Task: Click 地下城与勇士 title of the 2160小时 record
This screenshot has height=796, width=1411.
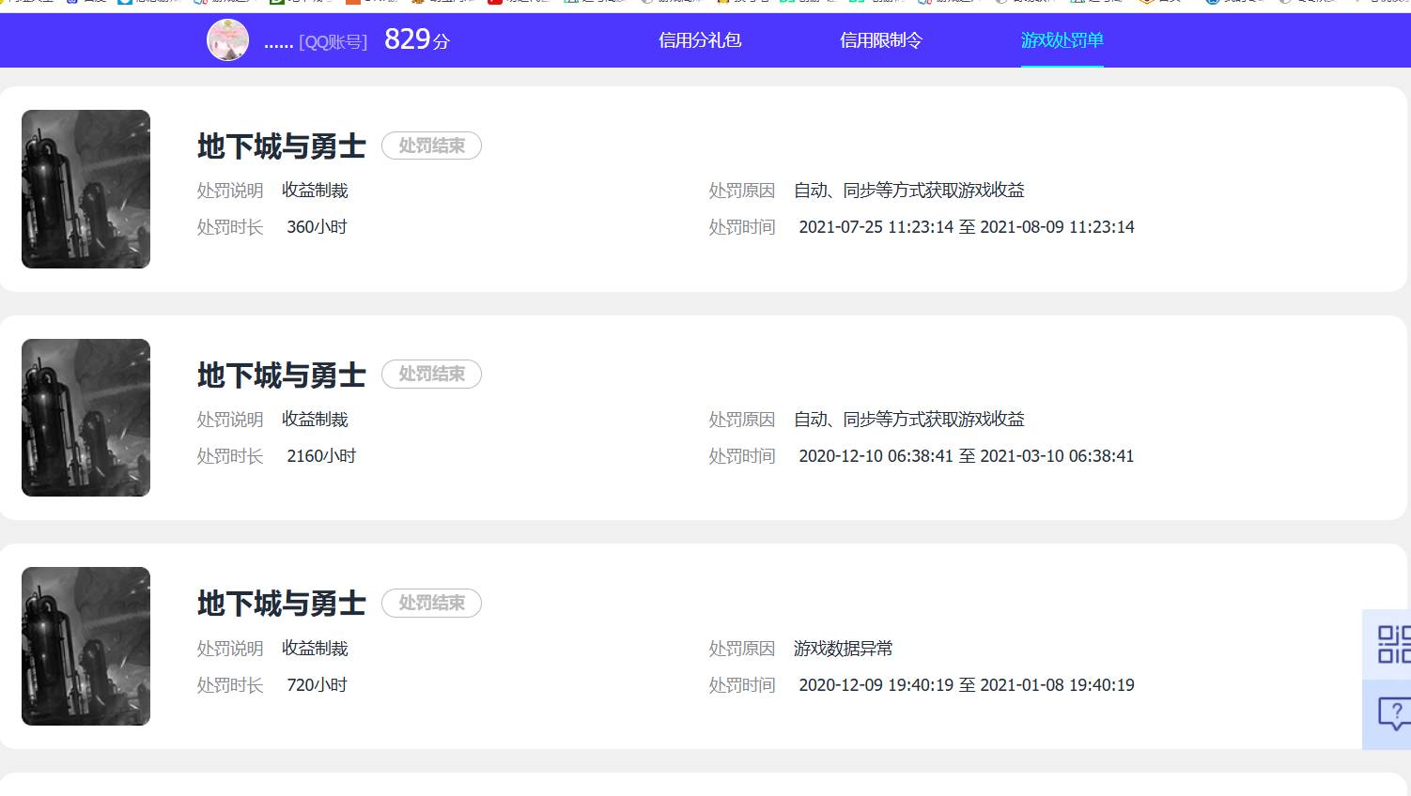Action: coord(281,375)
